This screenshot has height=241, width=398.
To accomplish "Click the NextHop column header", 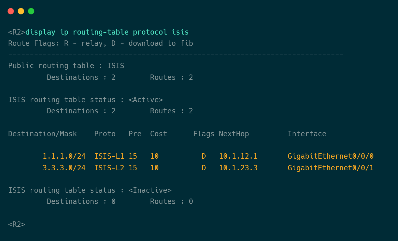I will point(234,134).
